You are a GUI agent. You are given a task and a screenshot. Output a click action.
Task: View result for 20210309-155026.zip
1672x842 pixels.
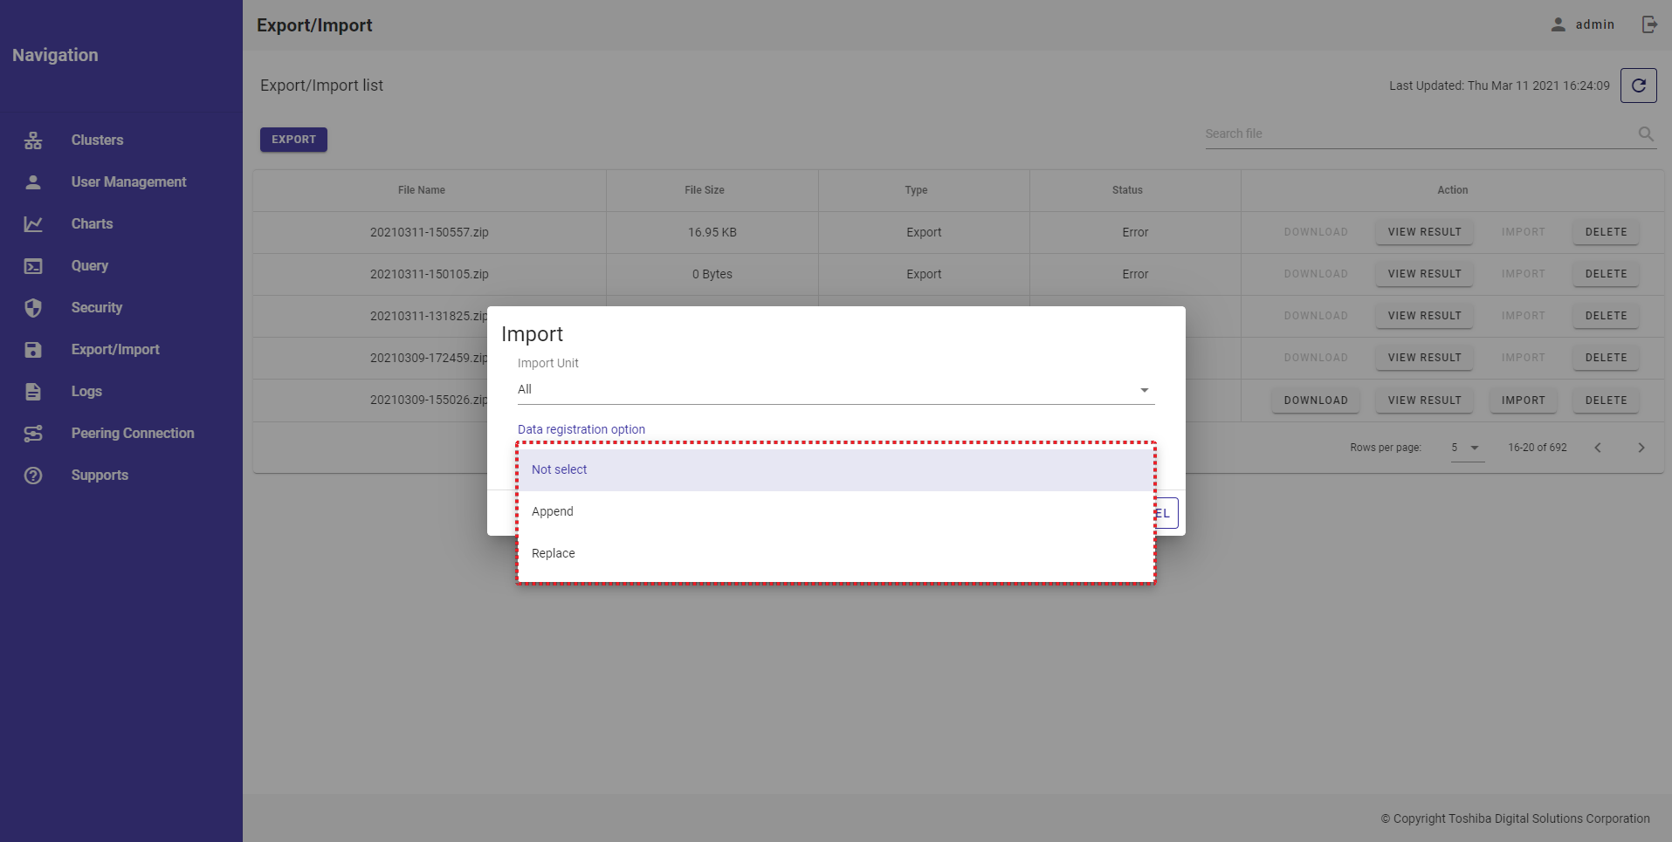point(1424,400)
